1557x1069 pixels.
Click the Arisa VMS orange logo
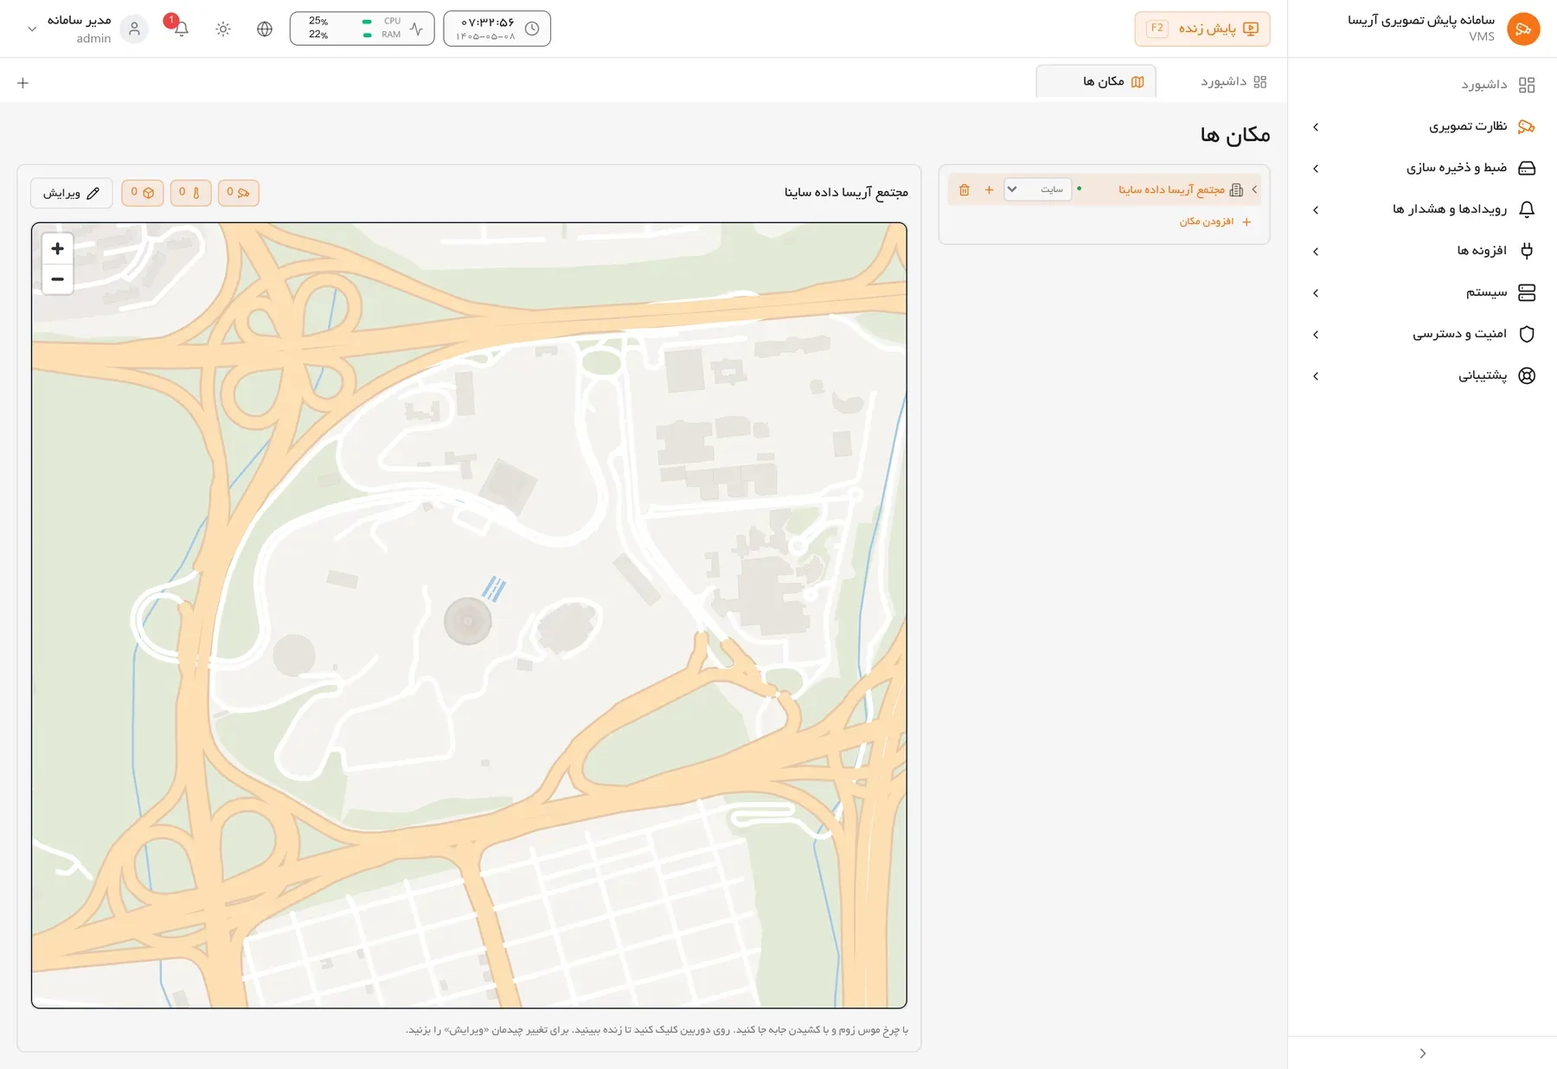click(x=1523, y=29)
